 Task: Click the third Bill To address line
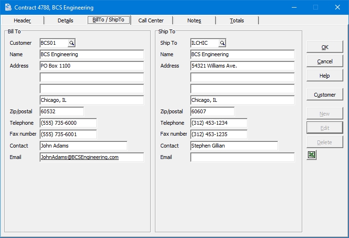click(92, 89)
